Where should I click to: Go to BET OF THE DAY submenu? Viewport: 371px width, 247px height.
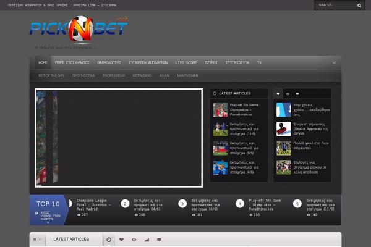click(x=51, y=75)
